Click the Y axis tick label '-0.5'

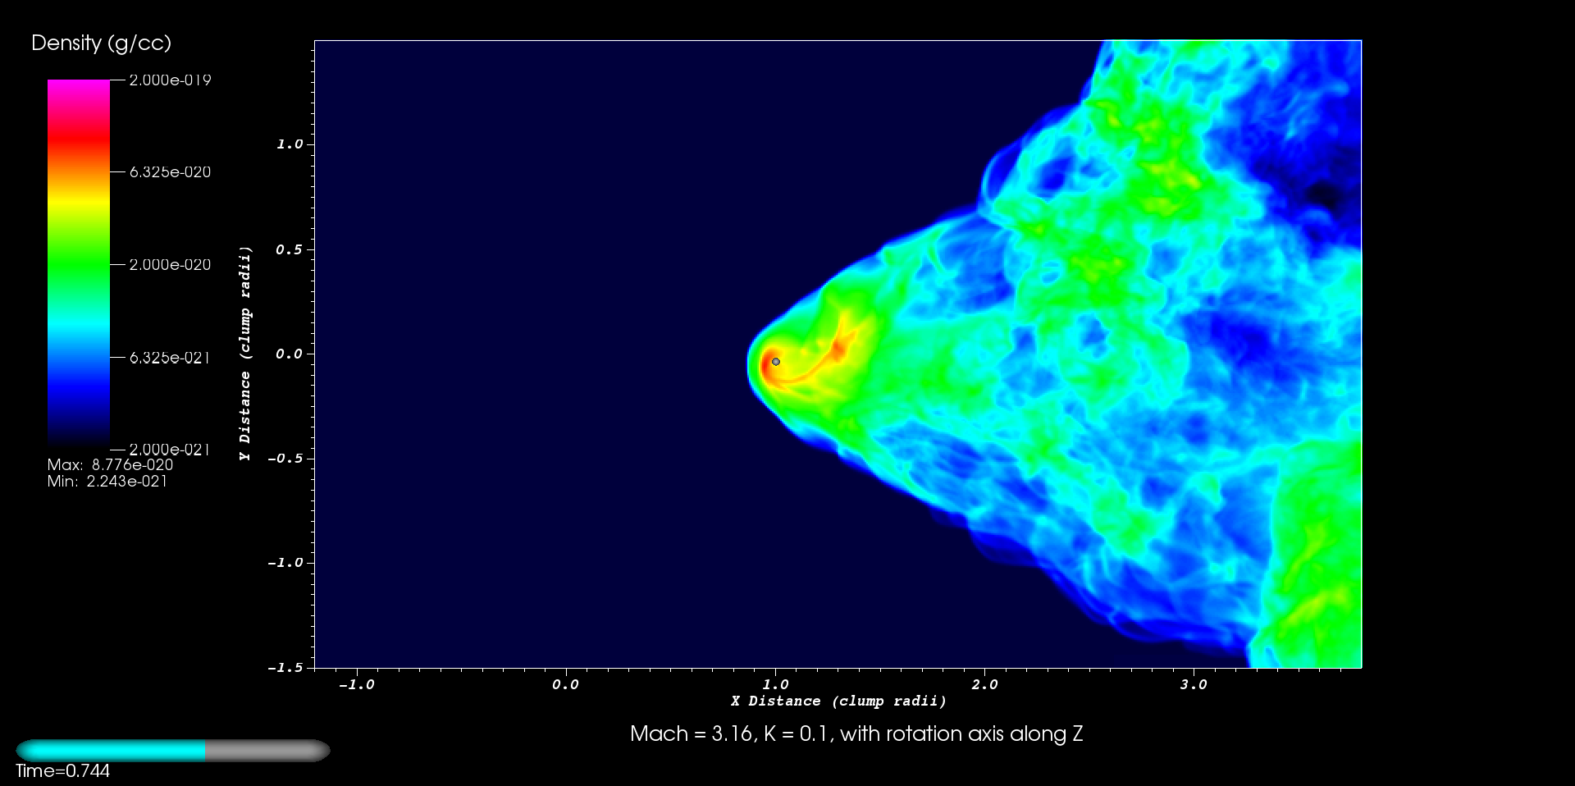coord(285,459)
